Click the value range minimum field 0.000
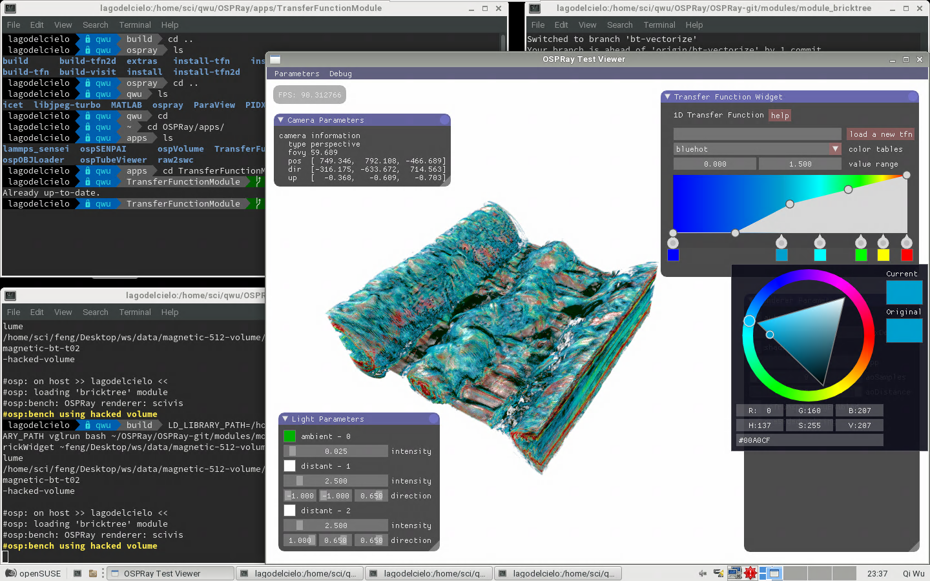Image resolution: width=930 pixels, height=581 pixels. pyautogui.click(x=715, y=164)
